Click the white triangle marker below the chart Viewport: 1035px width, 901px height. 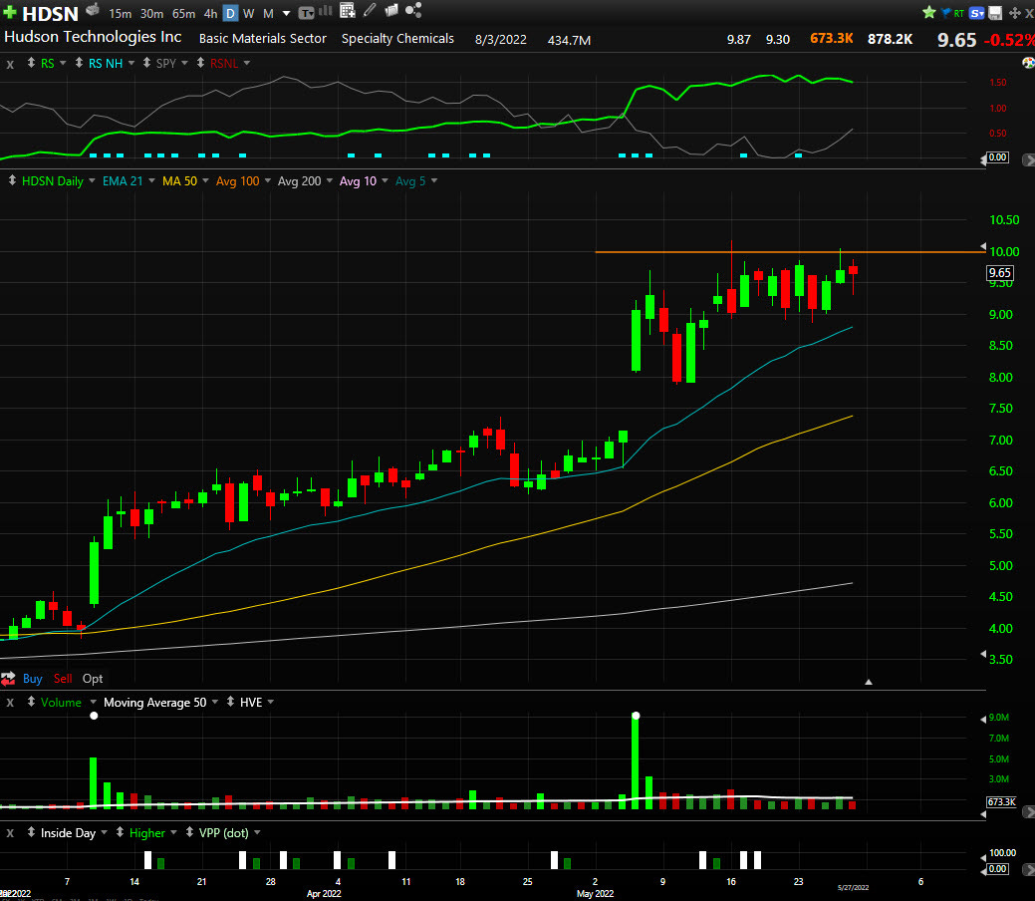pos(869,682)
